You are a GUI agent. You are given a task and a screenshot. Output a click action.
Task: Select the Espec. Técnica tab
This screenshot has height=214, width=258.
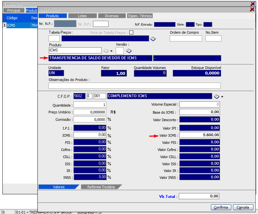coord(140,16)
